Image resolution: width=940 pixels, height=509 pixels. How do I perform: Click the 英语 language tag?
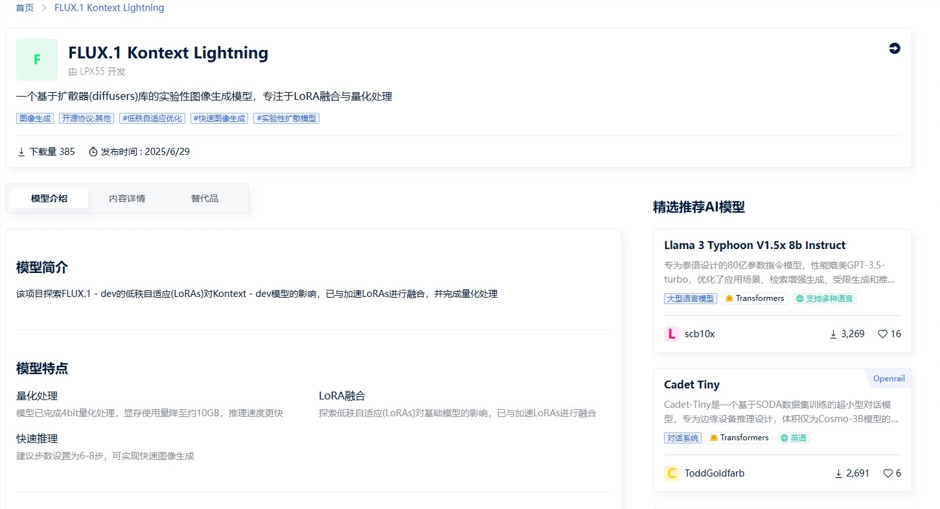794,438
